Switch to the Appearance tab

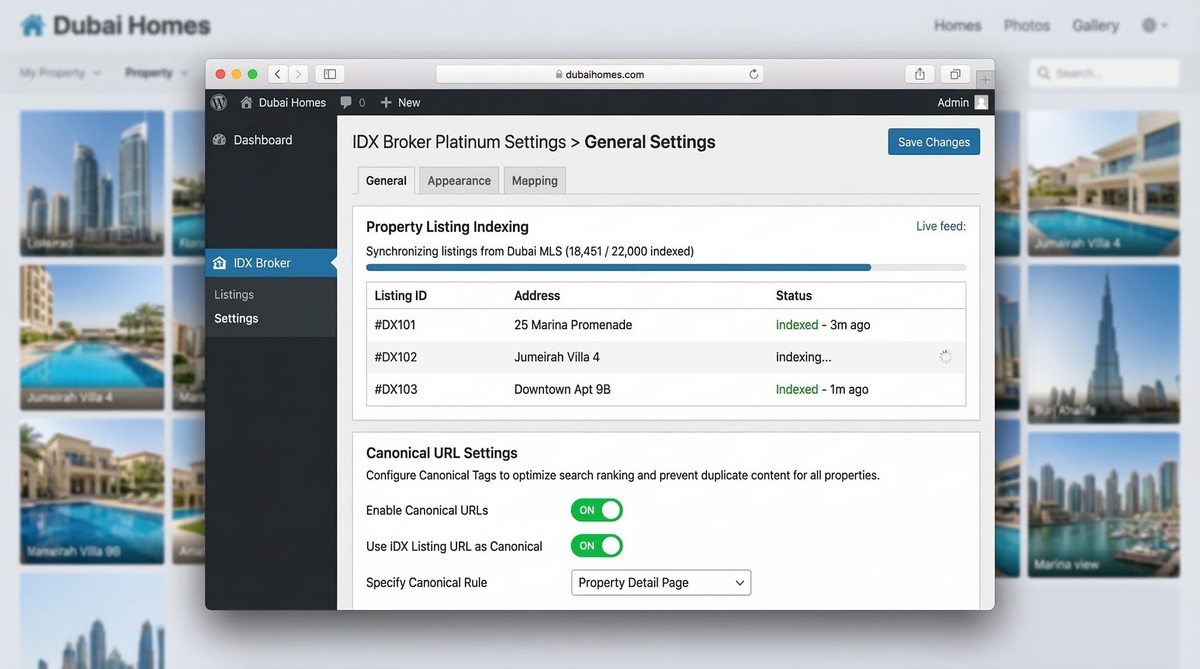click(x=459, y=180)
